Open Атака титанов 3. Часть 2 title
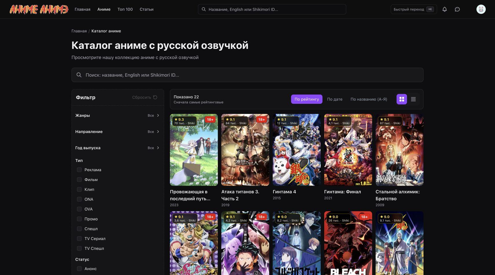 coord(240,195)
